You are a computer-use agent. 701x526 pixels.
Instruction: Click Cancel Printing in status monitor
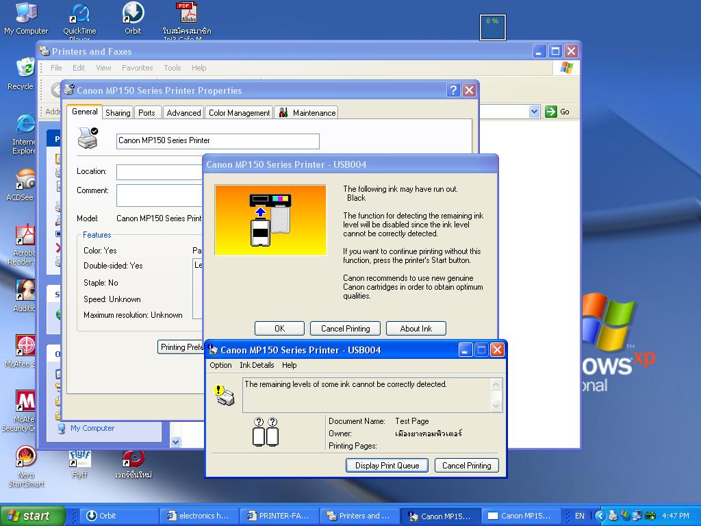(x=467, y=465)
